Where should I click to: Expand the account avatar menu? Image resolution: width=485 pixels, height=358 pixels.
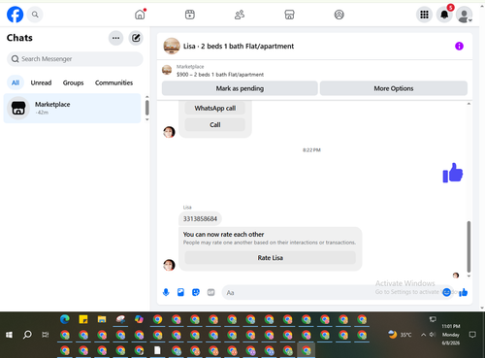(x=465, y=15)
